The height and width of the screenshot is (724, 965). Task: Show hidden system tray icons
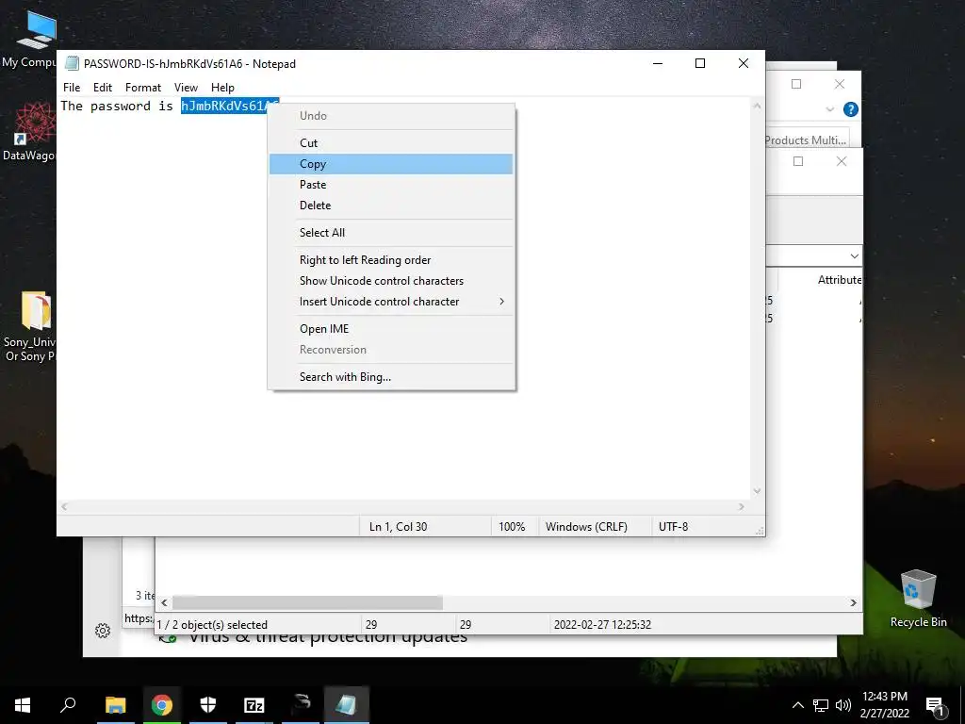(797, 705)
